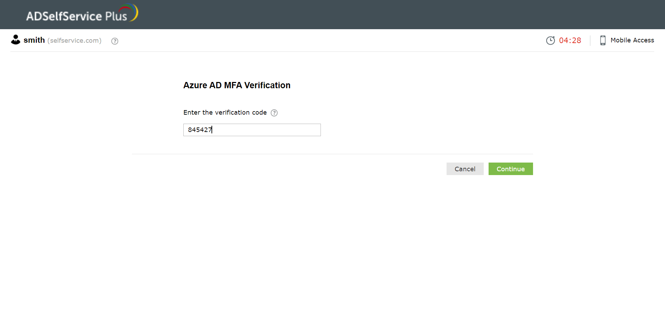Click the Cancel button
The width and height of the screenshot is (665, 322).
coord(465,169)
